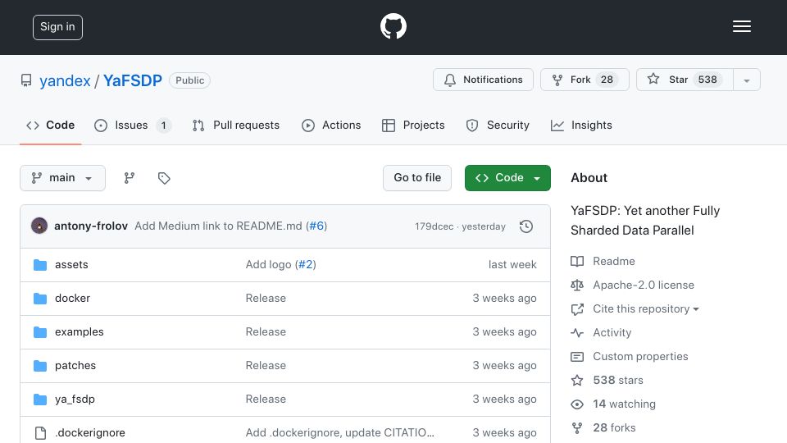Screen dimensions: 787x443
Task: Open the ya_fsdp row Release commit
Action: (266, 400)
